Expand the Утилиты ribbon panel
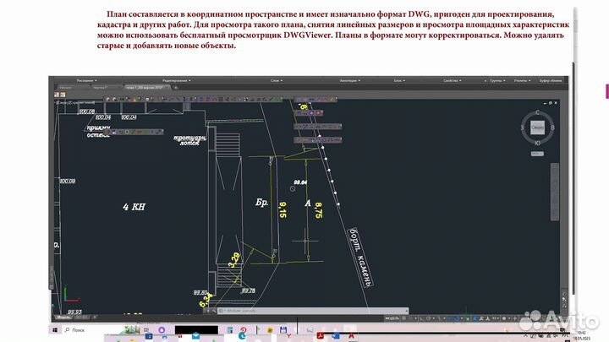This screenshot has height=342, width=609. (x=522, y=81)
